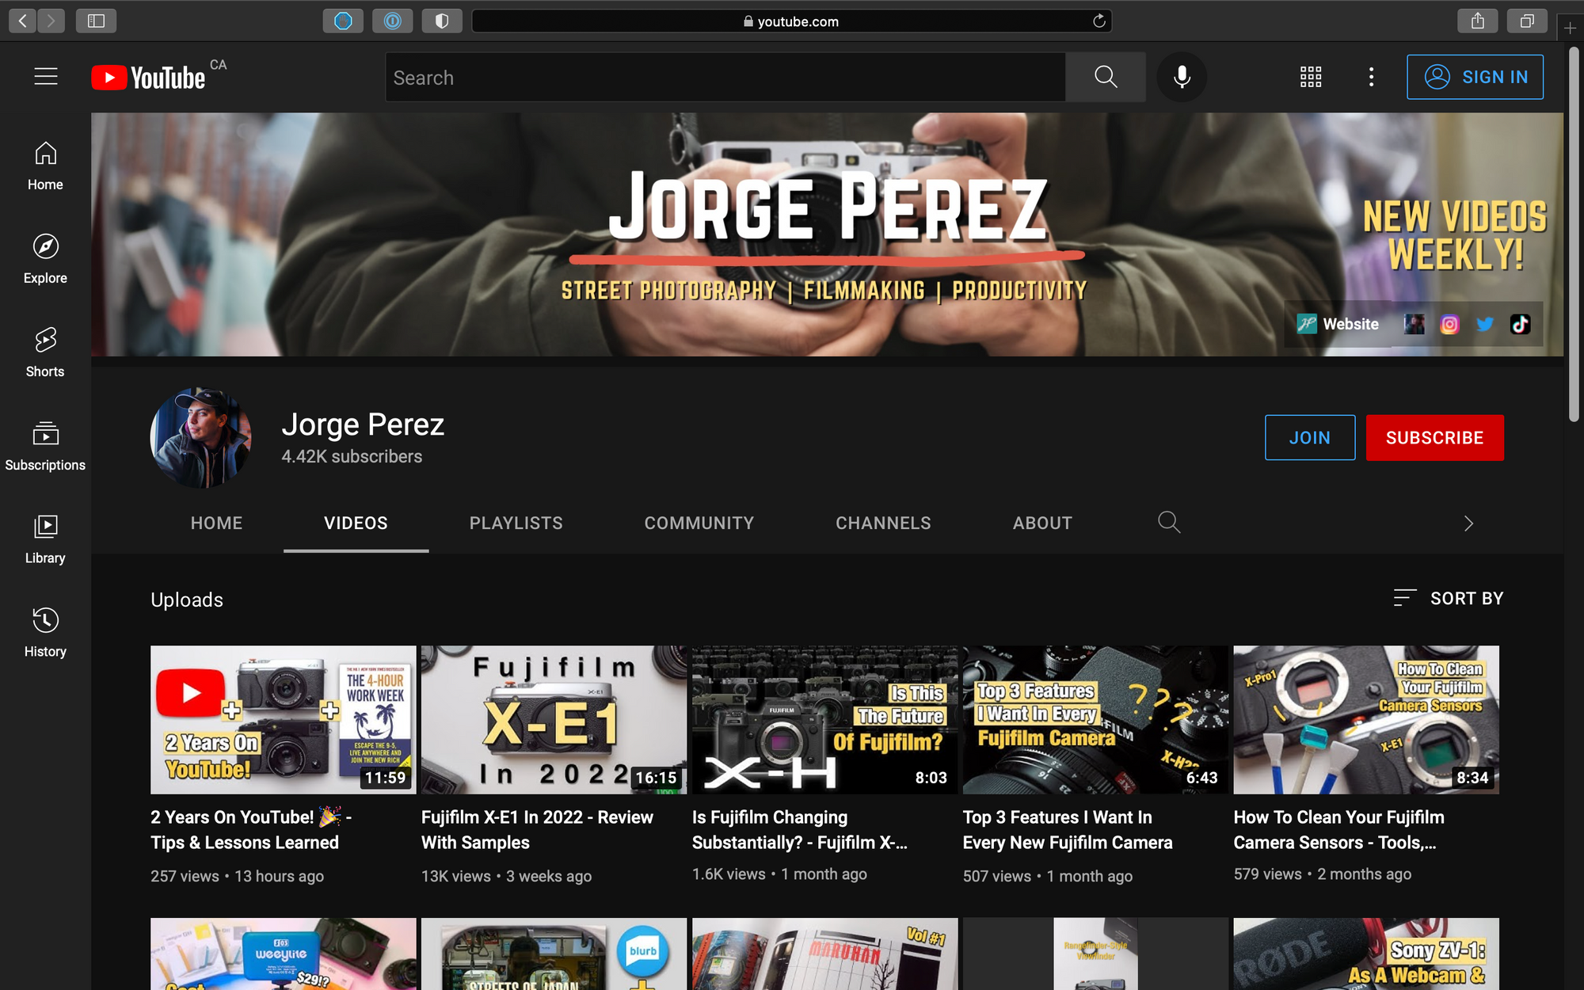Open the channel's Instagram link icon
This screenshot has width=1584, height=990.
click(1449, 324)
